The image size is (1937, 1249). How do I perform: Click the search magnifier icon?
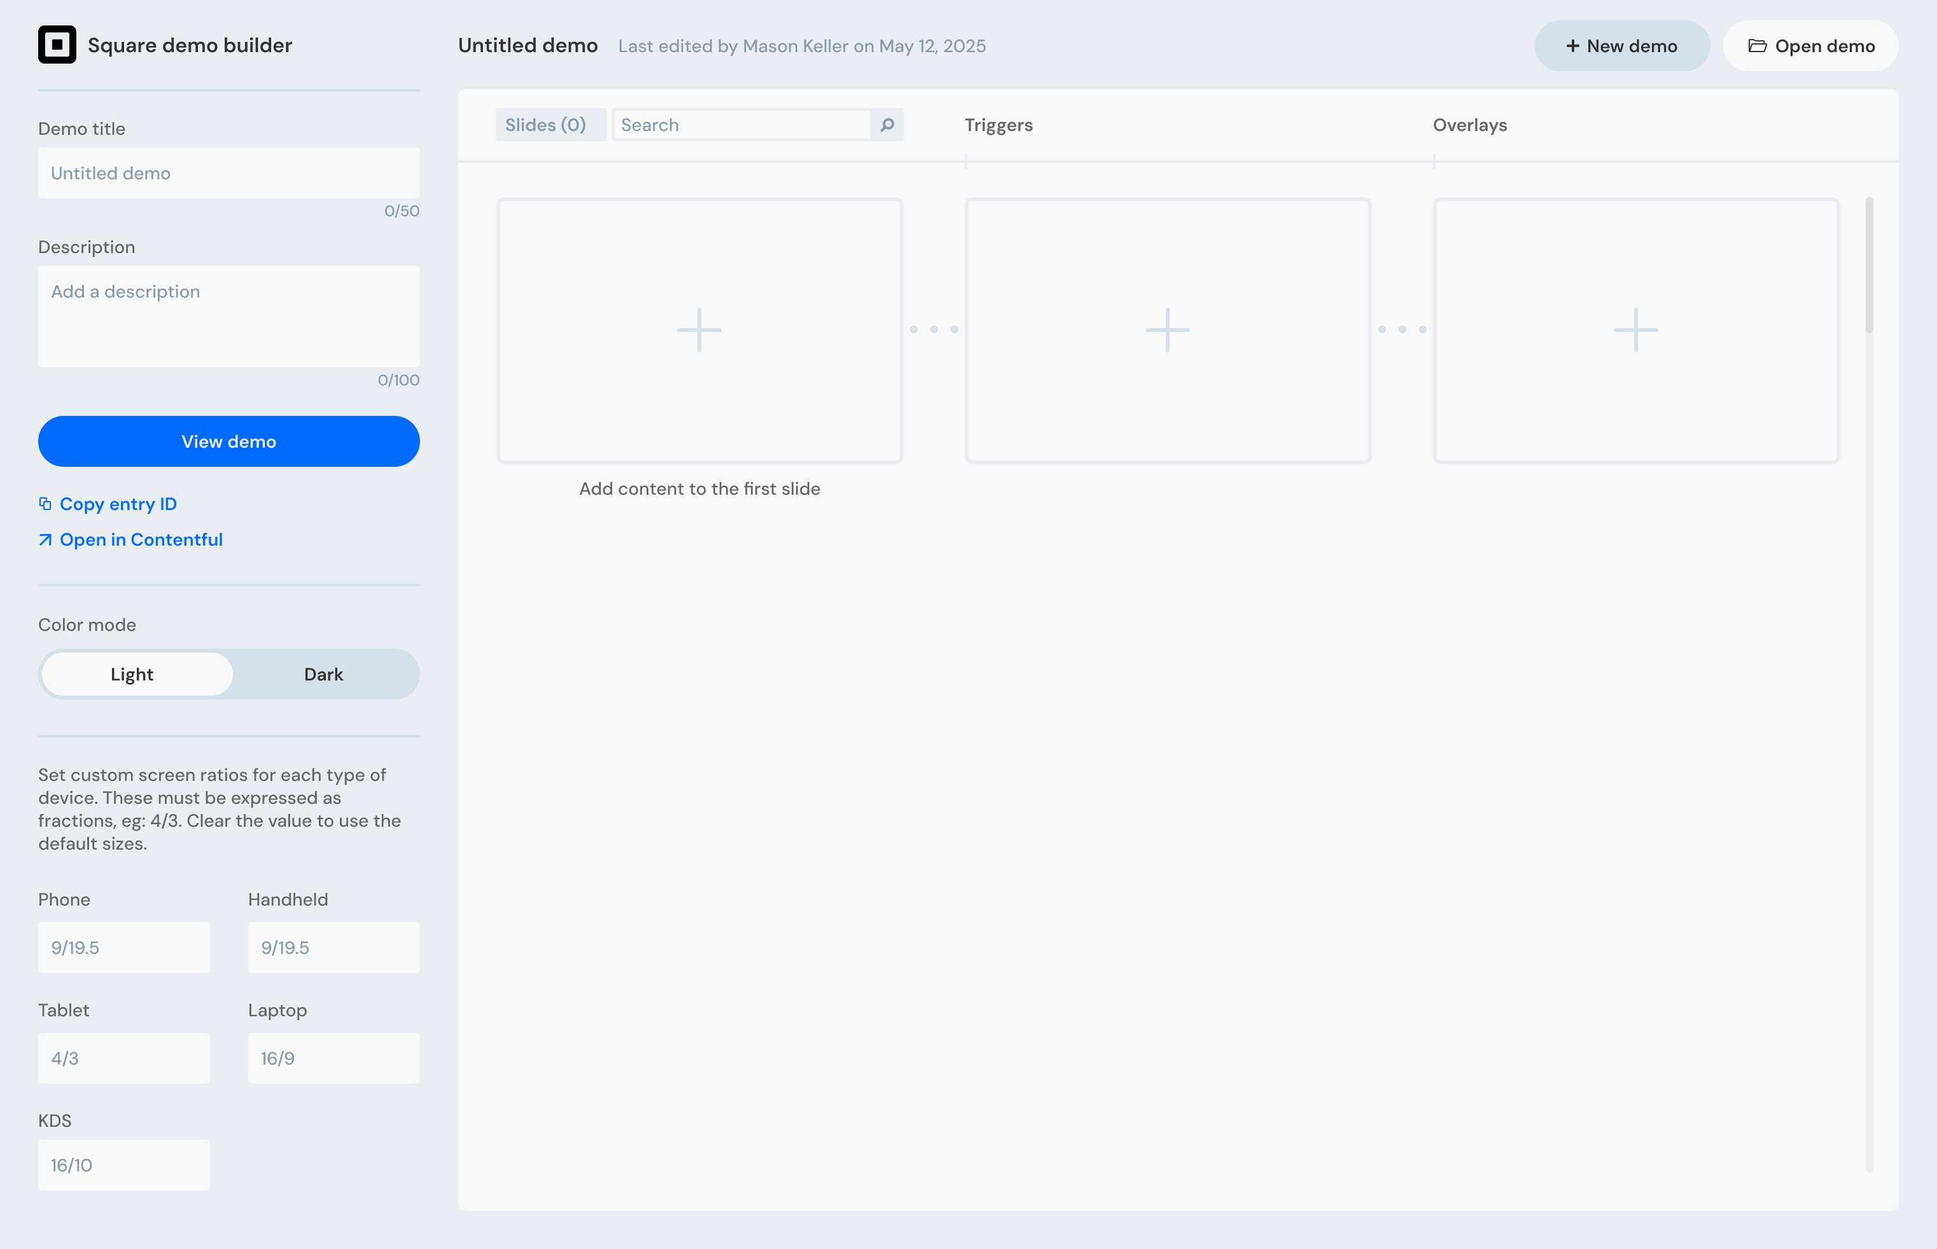coord(886,124)
